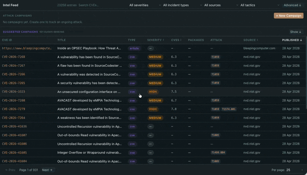Click the 7.8 CVSS score value
The height and width of the screenshot is (175, 307).
click(x=174, y=109)
